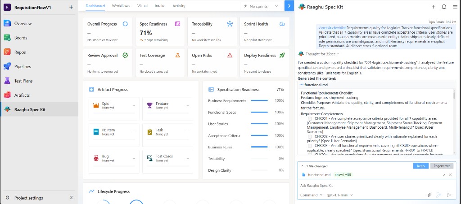Click the Test Cases icon
461x204 pixels.
[x=149, y=158]
